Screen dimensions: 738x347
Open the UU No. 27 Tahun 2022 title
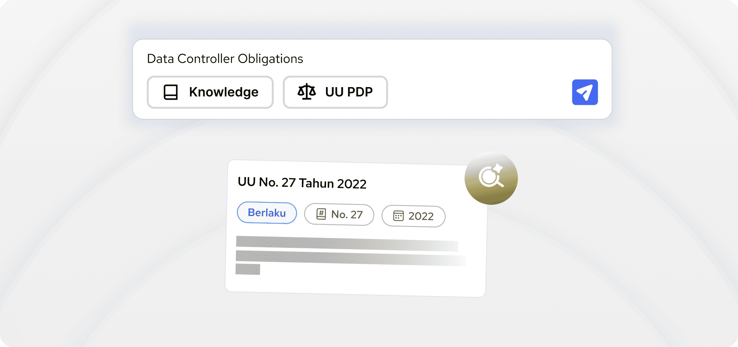(302, 183)
